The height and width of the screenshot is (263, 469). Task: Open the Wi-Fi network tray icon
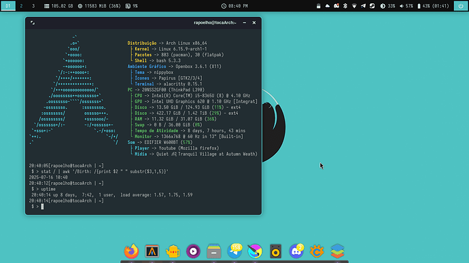[x=354, y=6]
